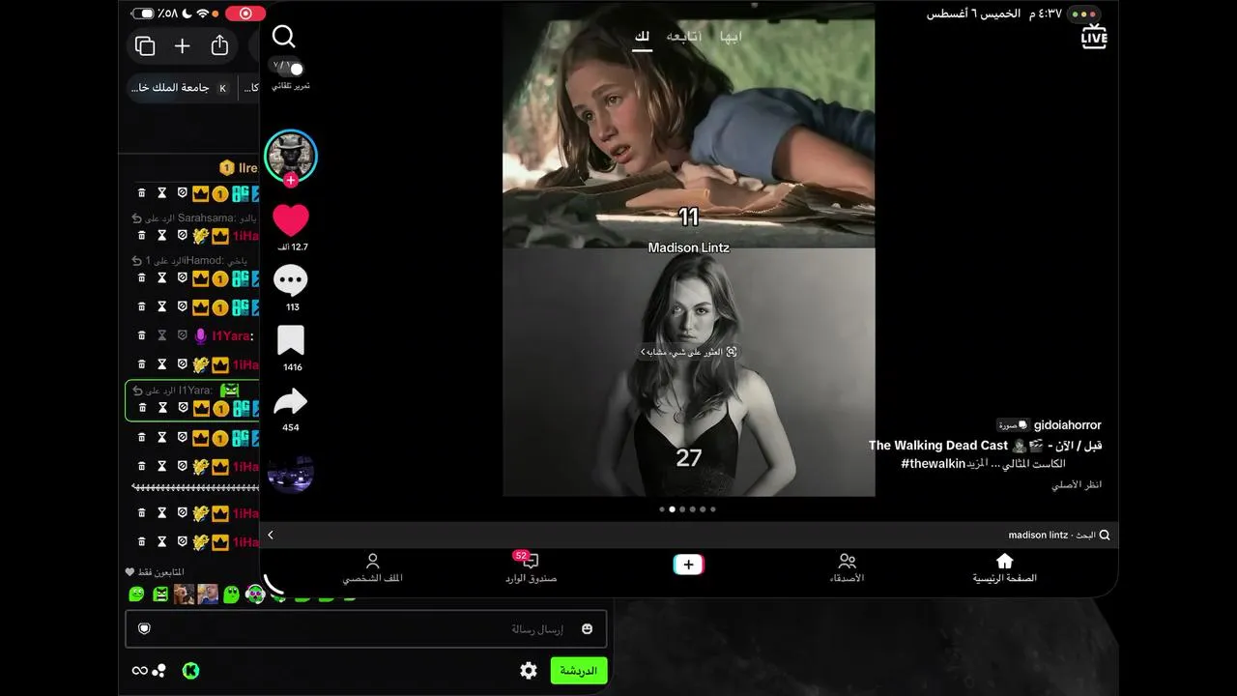The width and height of the screenshot is (1237, 696).
Task: Open the spinning sound disc
Action: 290,473
